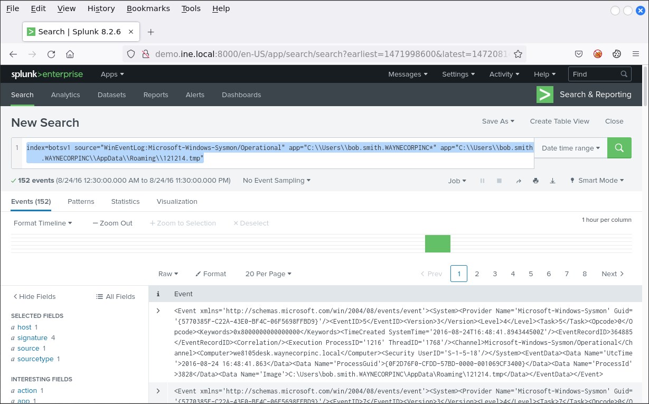Hide the fields sidebar
Image resolution: width=649 pixels, height=404 pixels.
coord(34,296)
